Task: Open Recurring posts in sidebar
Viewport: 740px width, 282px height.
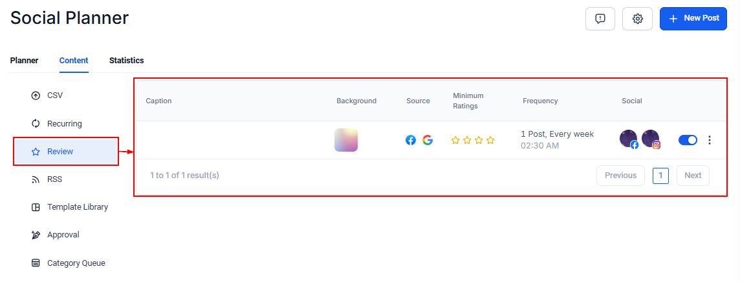Action: coord(64,124)
